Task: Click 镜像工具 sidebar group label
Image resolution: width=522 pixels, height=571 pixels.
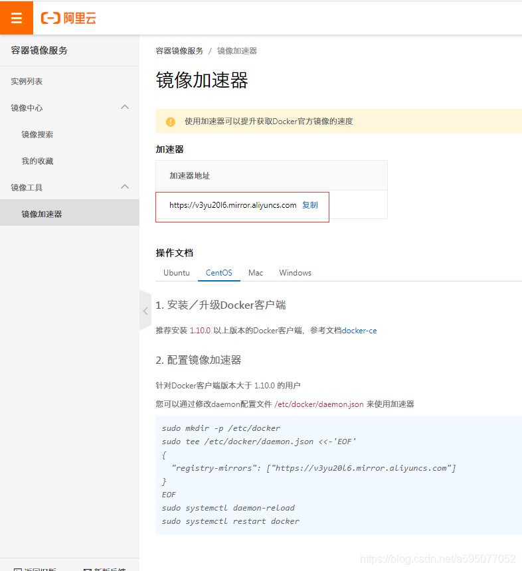Action: click(27, 187)
